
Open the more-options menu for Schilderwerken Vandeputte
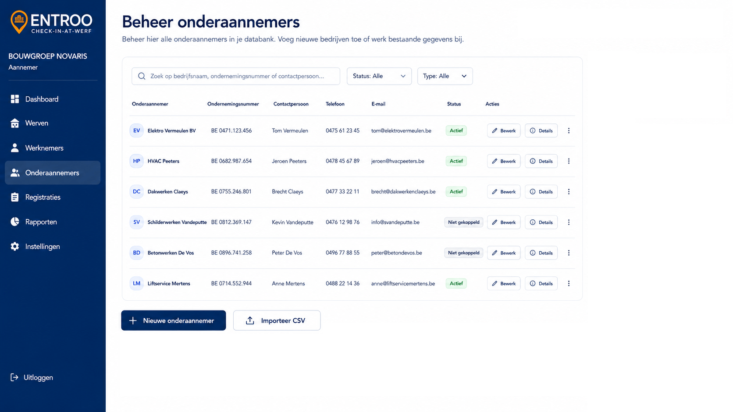(x=569, y=222)
